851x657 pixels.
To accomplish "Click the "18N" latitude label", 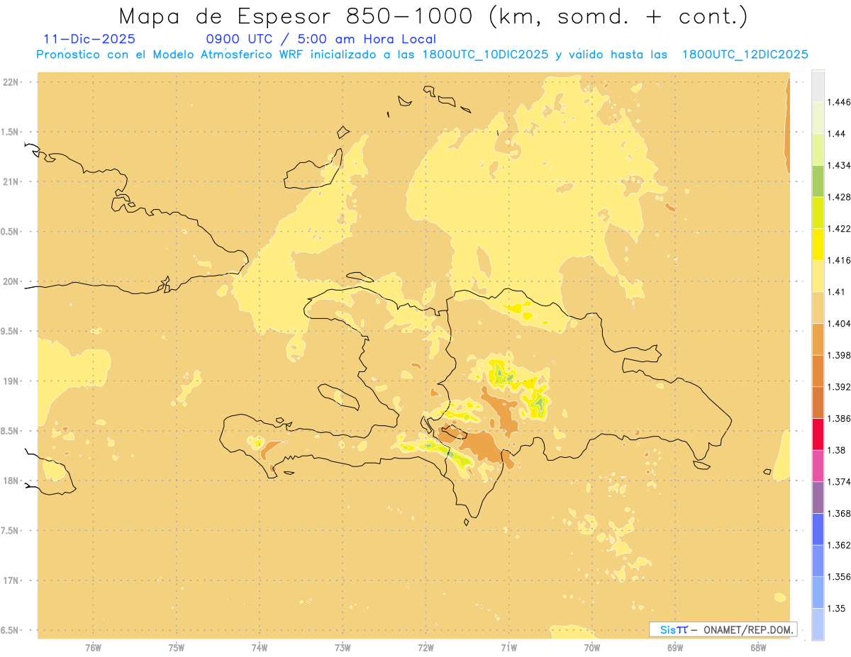I will pos(12,481).
